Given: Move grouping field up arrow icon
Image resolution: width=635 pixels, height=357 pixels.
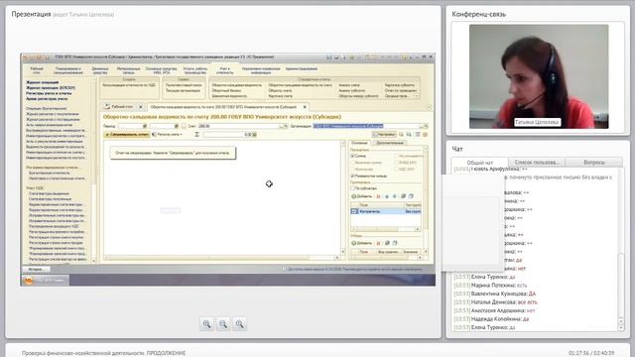Looking at the screenshot, I should [x=387, y=196].
